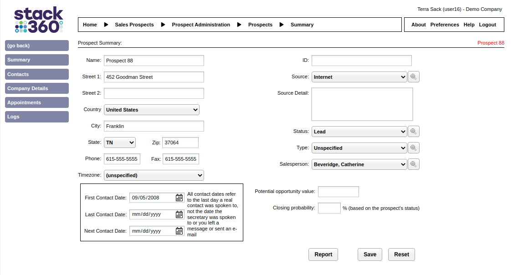Click the Salesperson search icon
The width and height of the screenshot is (513, 275).
coord(413,164)
